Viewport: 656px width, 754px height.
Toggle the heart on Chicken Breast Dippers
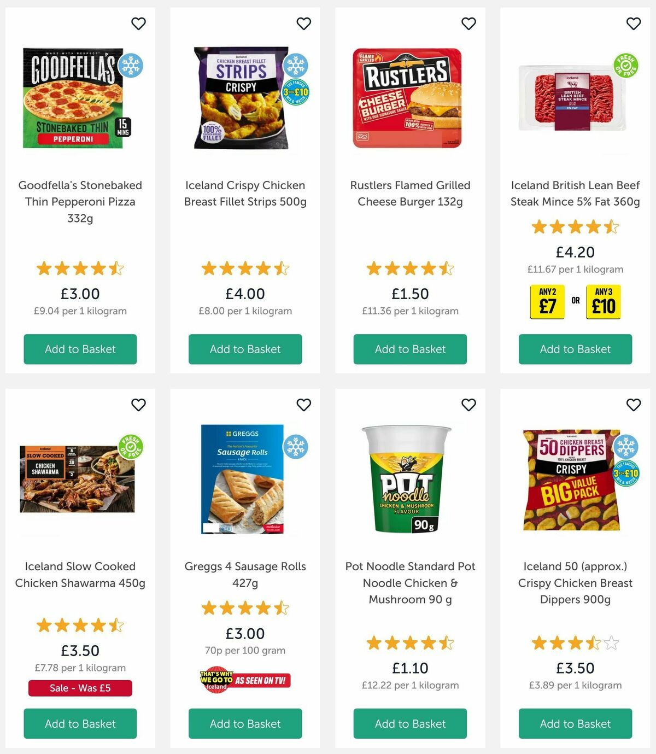(634, 405)
